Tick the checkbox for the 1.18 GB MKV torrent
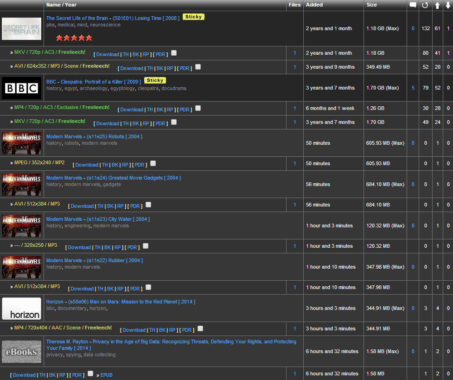Viewport: 453px width, 380px height. click(x=174, y=53)
